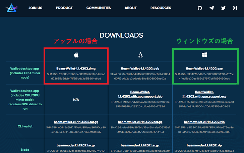Open the PRODUCT menu
The image size is (244, 153).
pos(64,8)
